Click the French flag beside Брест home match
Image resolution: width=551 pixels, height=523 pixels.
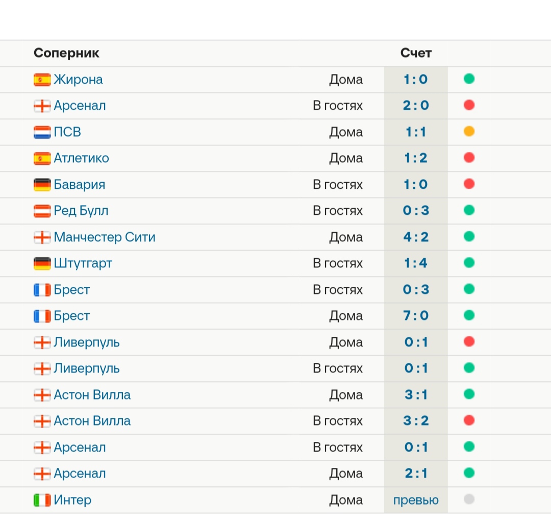coord(42,316)
